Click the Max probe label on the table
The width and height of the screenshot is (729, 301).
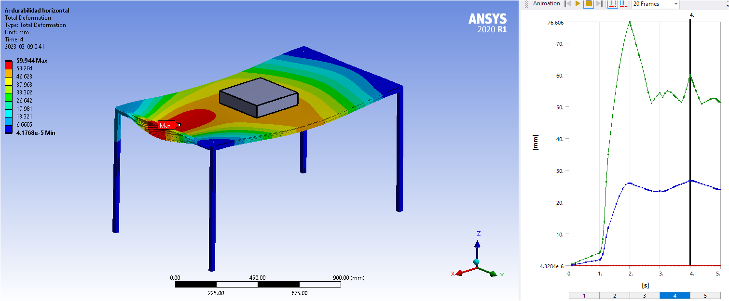(167, 125)
